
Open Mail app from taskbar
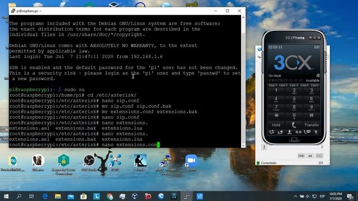[71, 196]
